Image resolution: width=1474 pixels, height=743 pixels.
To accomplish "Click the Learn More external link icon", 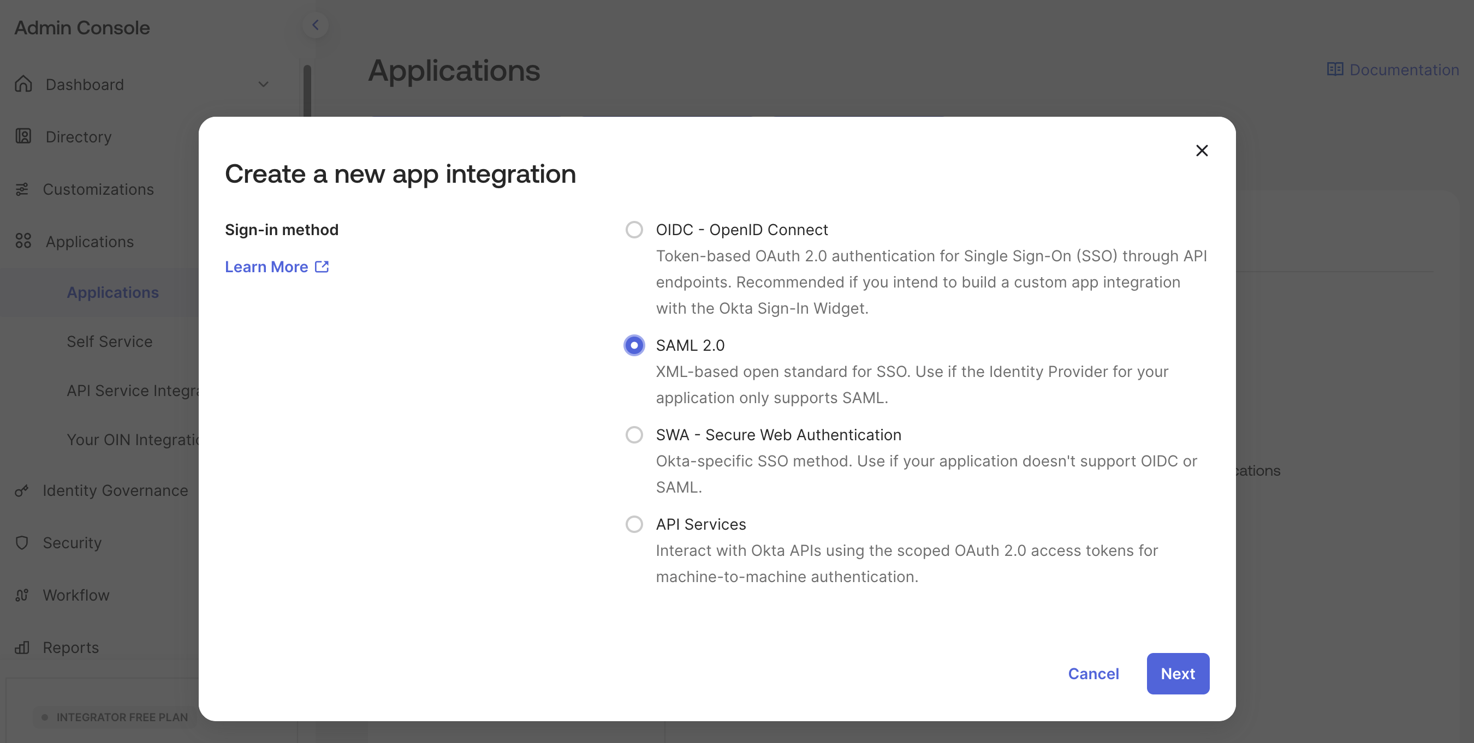I will point(321,266).
